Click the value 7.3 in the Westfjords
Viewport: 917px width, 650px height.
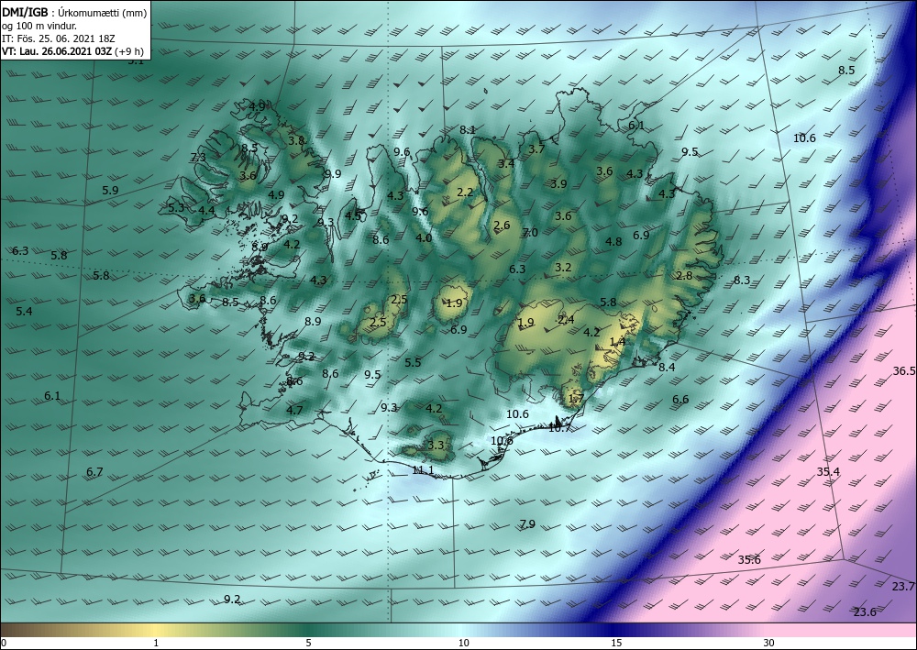pyautogui.click(x=198, y=158)
